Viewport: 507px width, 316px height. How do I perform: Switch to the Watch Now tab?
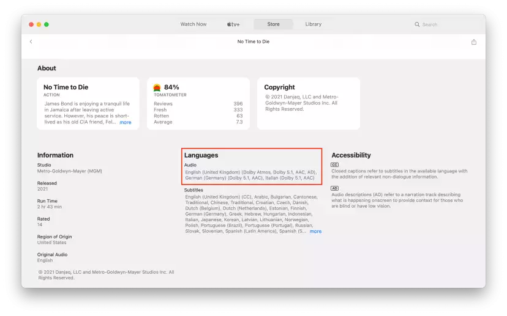193,24
